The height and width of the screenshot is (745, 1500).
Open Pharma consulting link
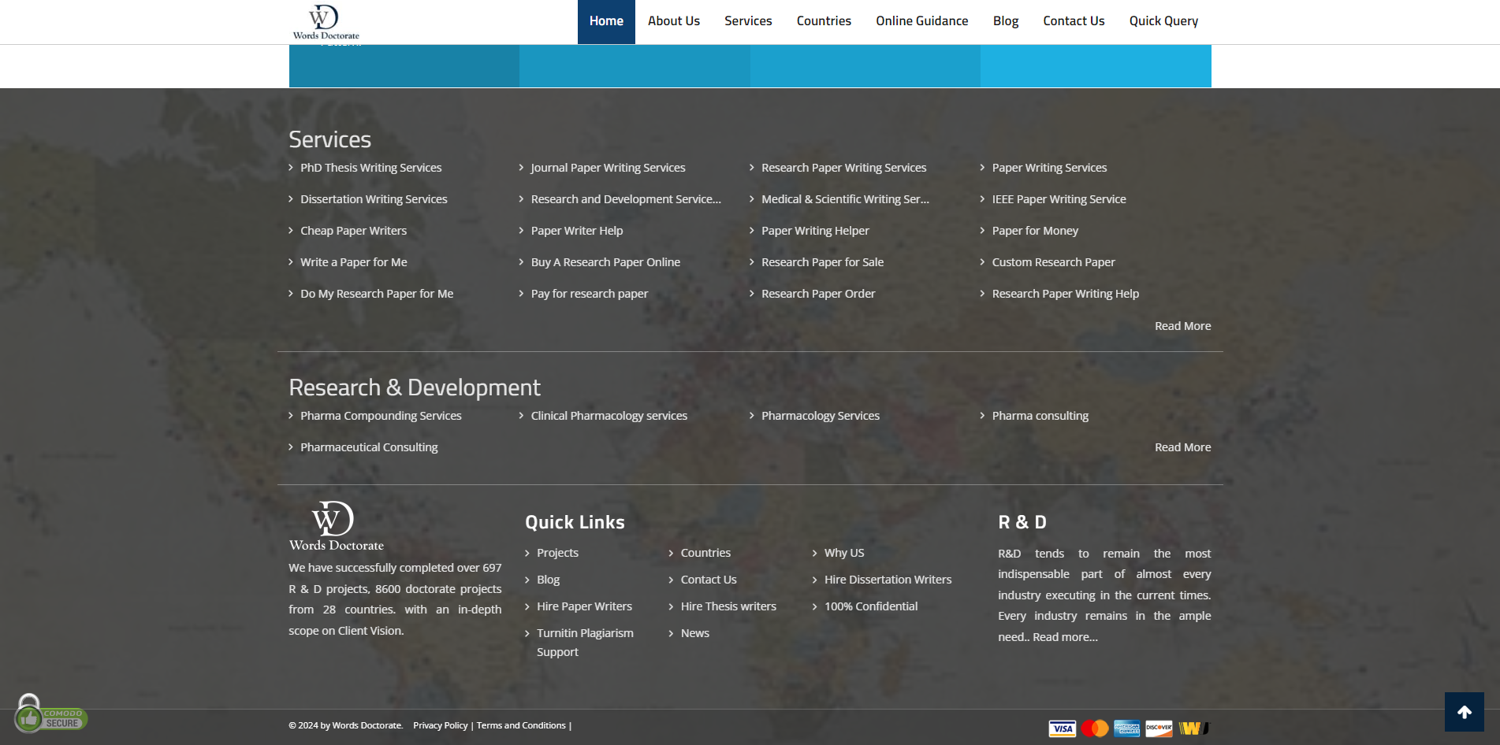pyautogui.click(x=1040, y=416)
